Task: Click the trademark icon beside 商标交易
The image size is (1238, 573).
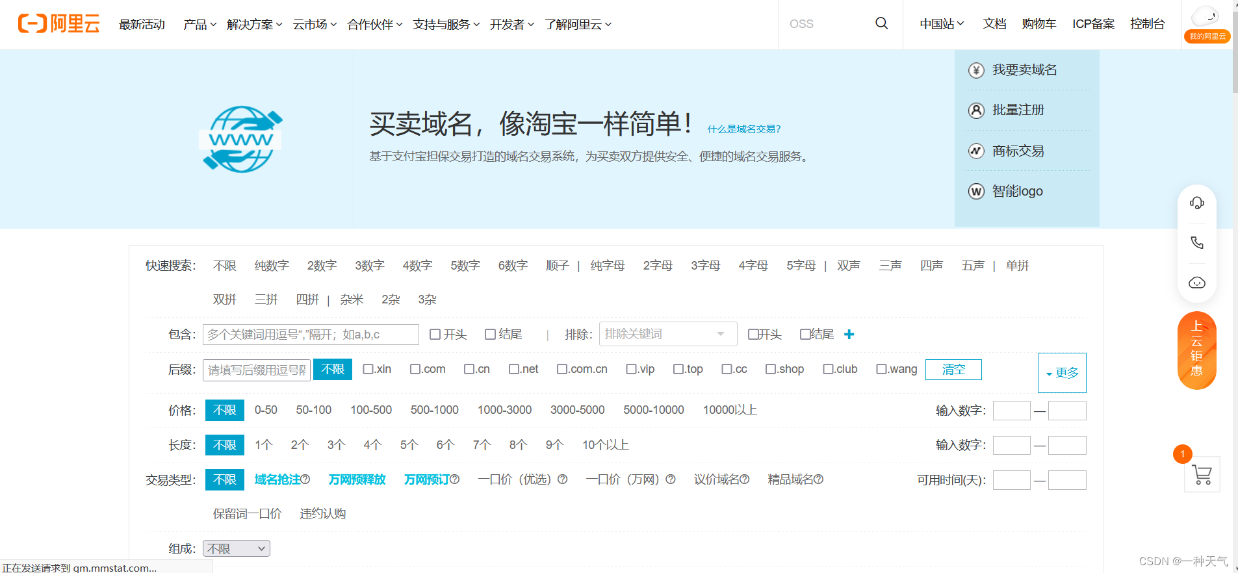Action: click(x=976, y=151)
